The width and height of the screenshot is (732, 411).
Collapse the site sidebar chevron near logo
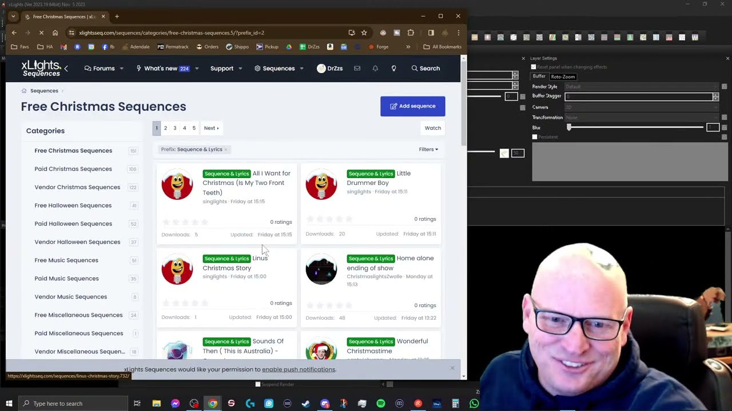pyautogui.click(x=66, y=68)
